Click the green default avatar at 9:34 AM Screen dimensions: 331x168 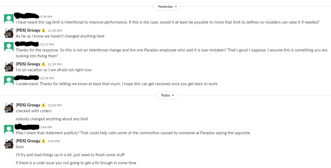coord(9,19)
